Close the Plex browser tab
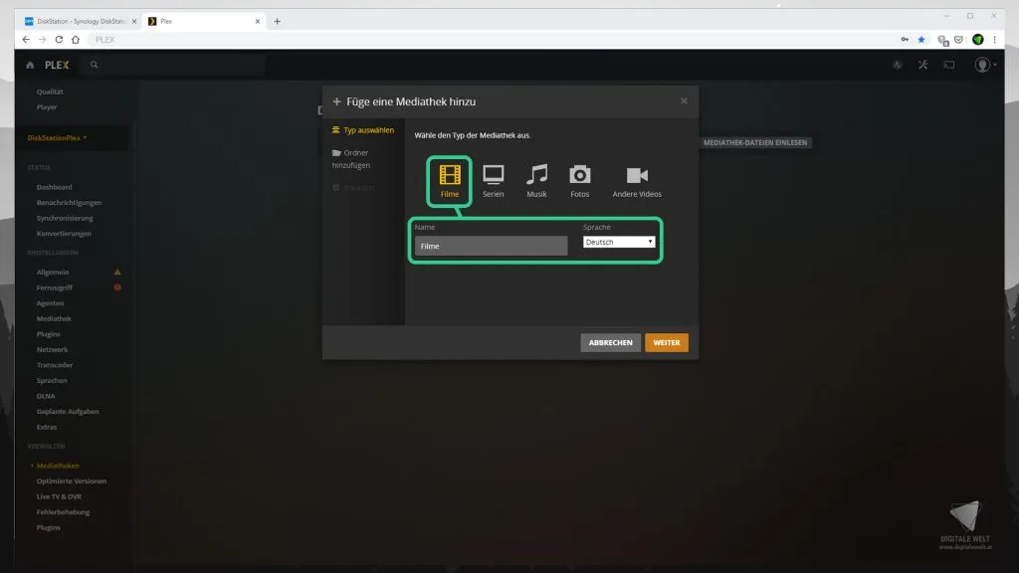This screenshot has width=1019, height=573. [258, 22]
